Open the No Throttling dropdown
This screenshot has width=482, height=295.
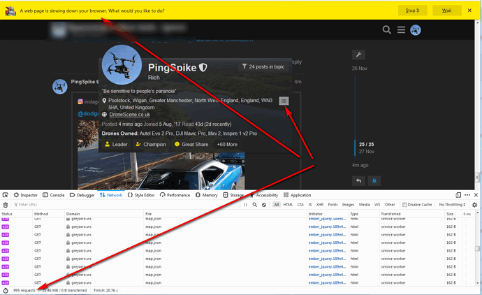[452, 205]
